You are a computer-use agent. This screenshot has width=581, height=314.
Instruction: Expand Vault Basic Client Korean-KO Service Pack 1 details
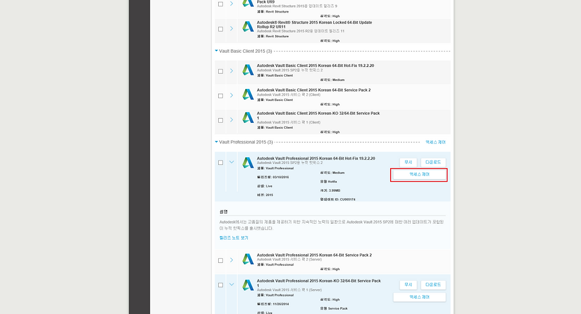tap(232, 120)
